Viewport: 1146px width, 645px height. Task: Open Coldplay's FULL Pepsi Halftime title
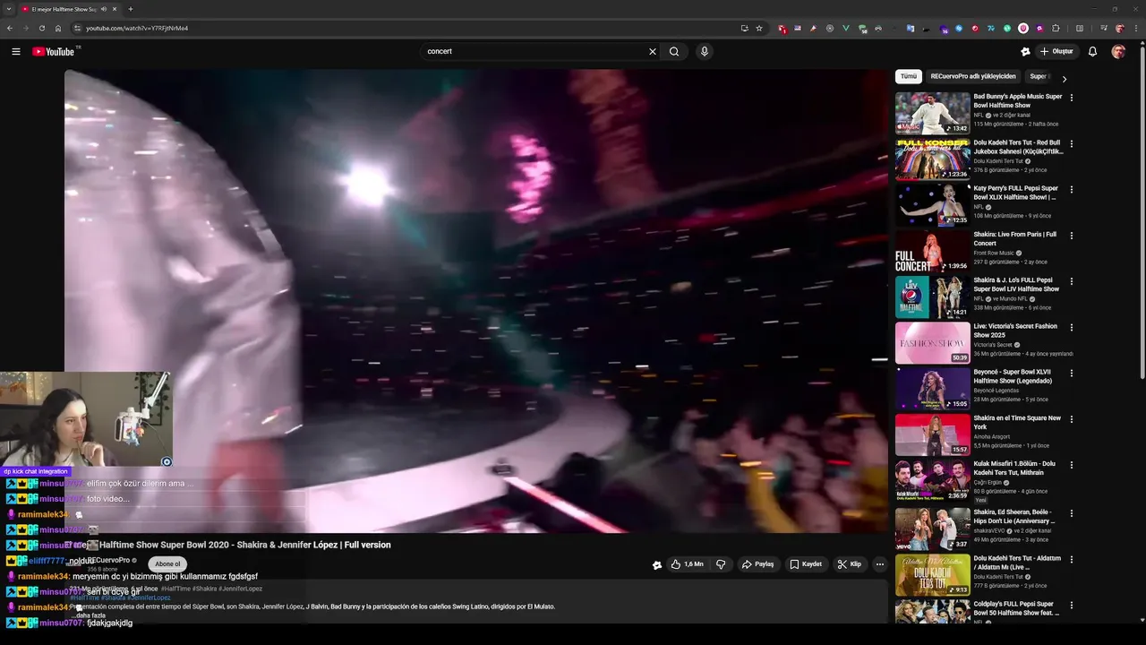click(x=1016, y=608)
